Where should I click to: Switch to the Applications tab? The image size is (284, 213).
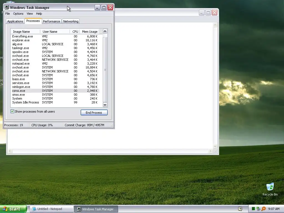pyautogui.click(x=15, y=21)
